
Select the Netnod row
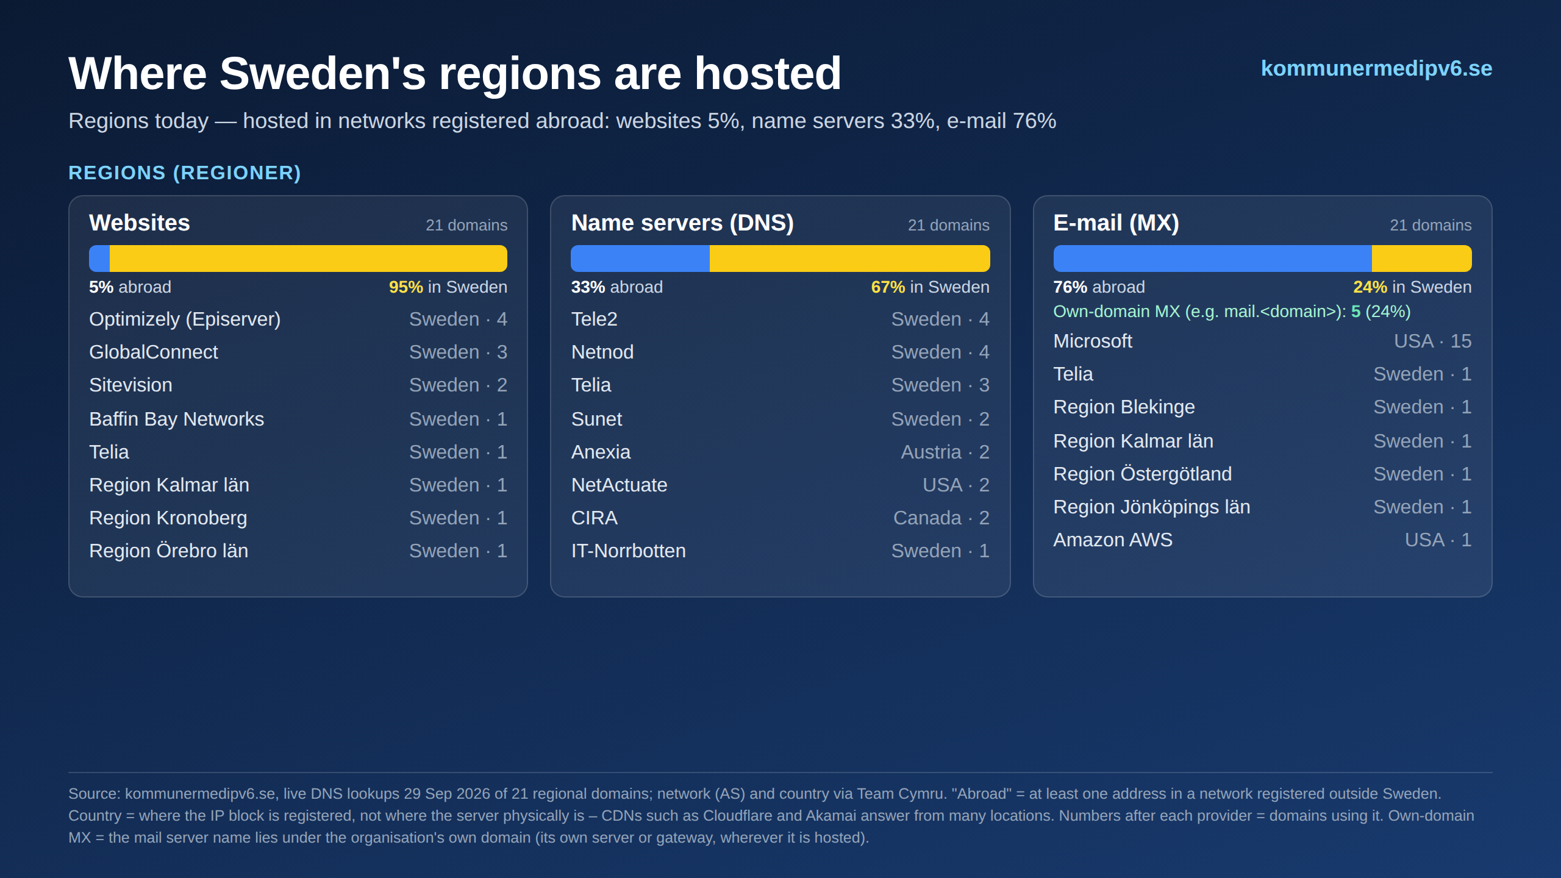click(780, 352)
